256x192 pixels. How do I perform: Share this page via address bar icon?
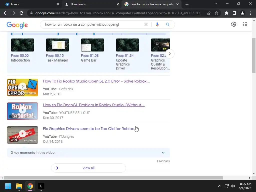point(208,13)
